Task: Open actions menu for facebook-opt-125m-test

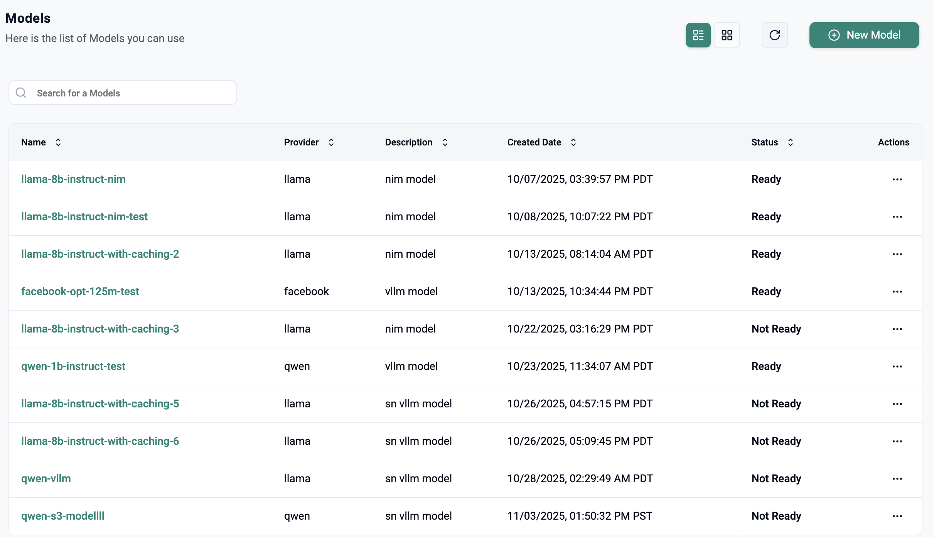Action: coord(897,292)
